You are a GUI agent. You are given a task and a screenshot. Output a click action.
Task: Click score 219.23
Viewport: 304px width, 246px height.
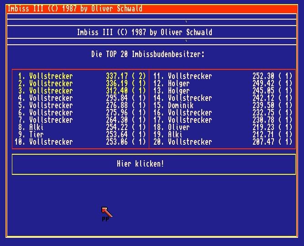(x=263, y=127)
